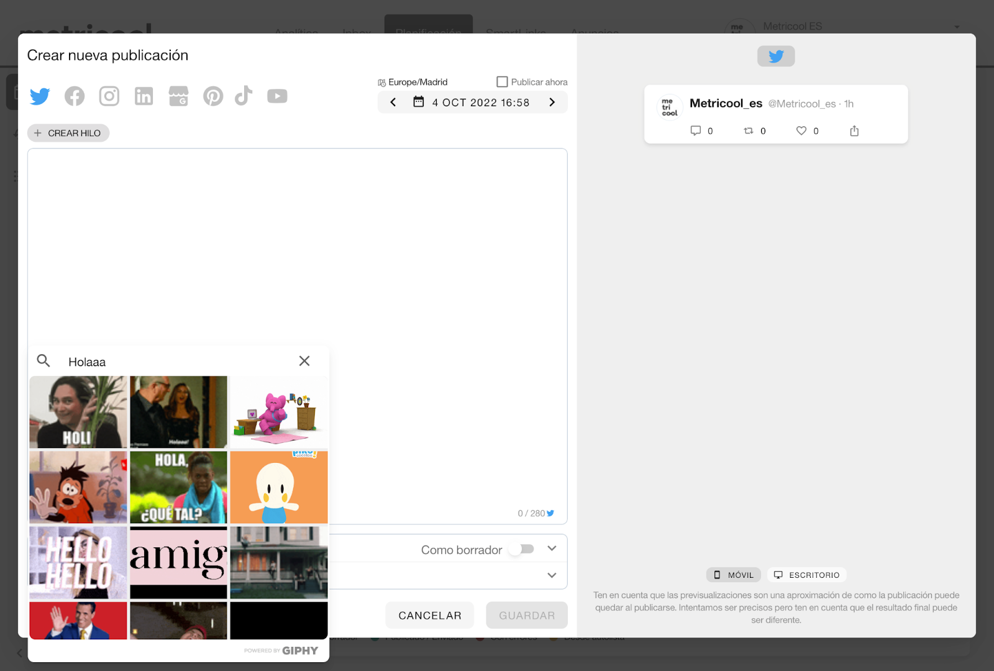The height and width of the screenshot is (671, 994).
Task: Click the Metricool_es account name in preview
Action: (726, 103)
